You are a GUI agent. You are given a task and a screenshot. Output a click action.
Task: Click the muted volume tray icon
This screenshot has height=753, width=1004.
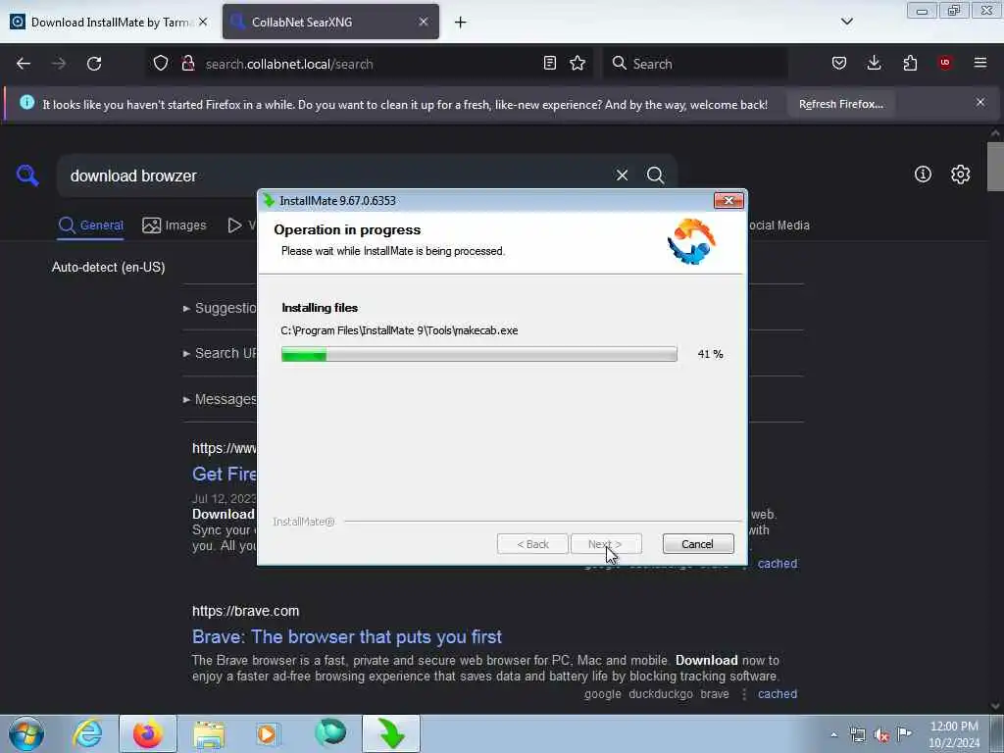tap(881, 735)
